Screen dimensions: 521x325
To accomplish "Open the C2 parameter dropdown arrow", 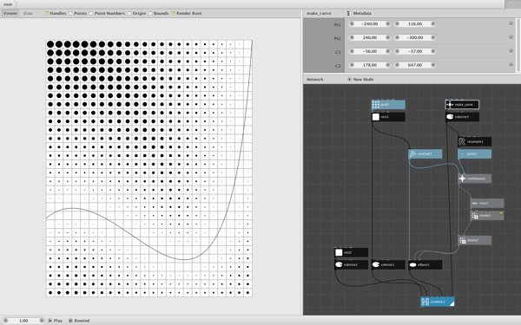I will (511, 65).
